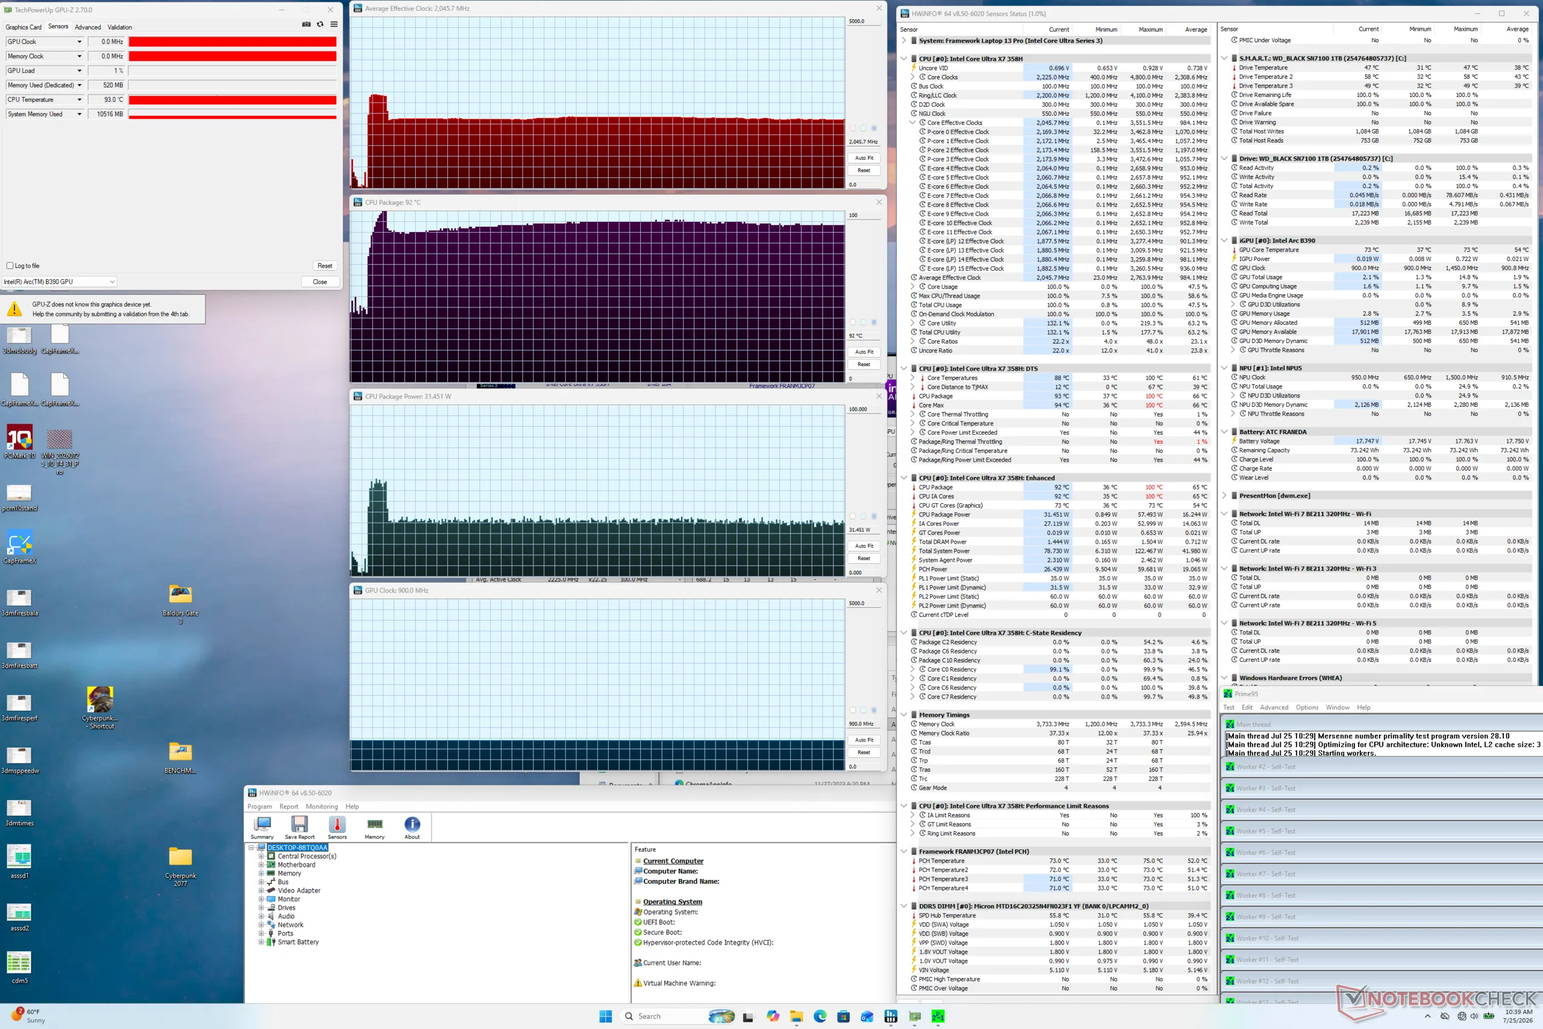Select the DESKTOP-88TQ0AA tree root

[297, 847]
